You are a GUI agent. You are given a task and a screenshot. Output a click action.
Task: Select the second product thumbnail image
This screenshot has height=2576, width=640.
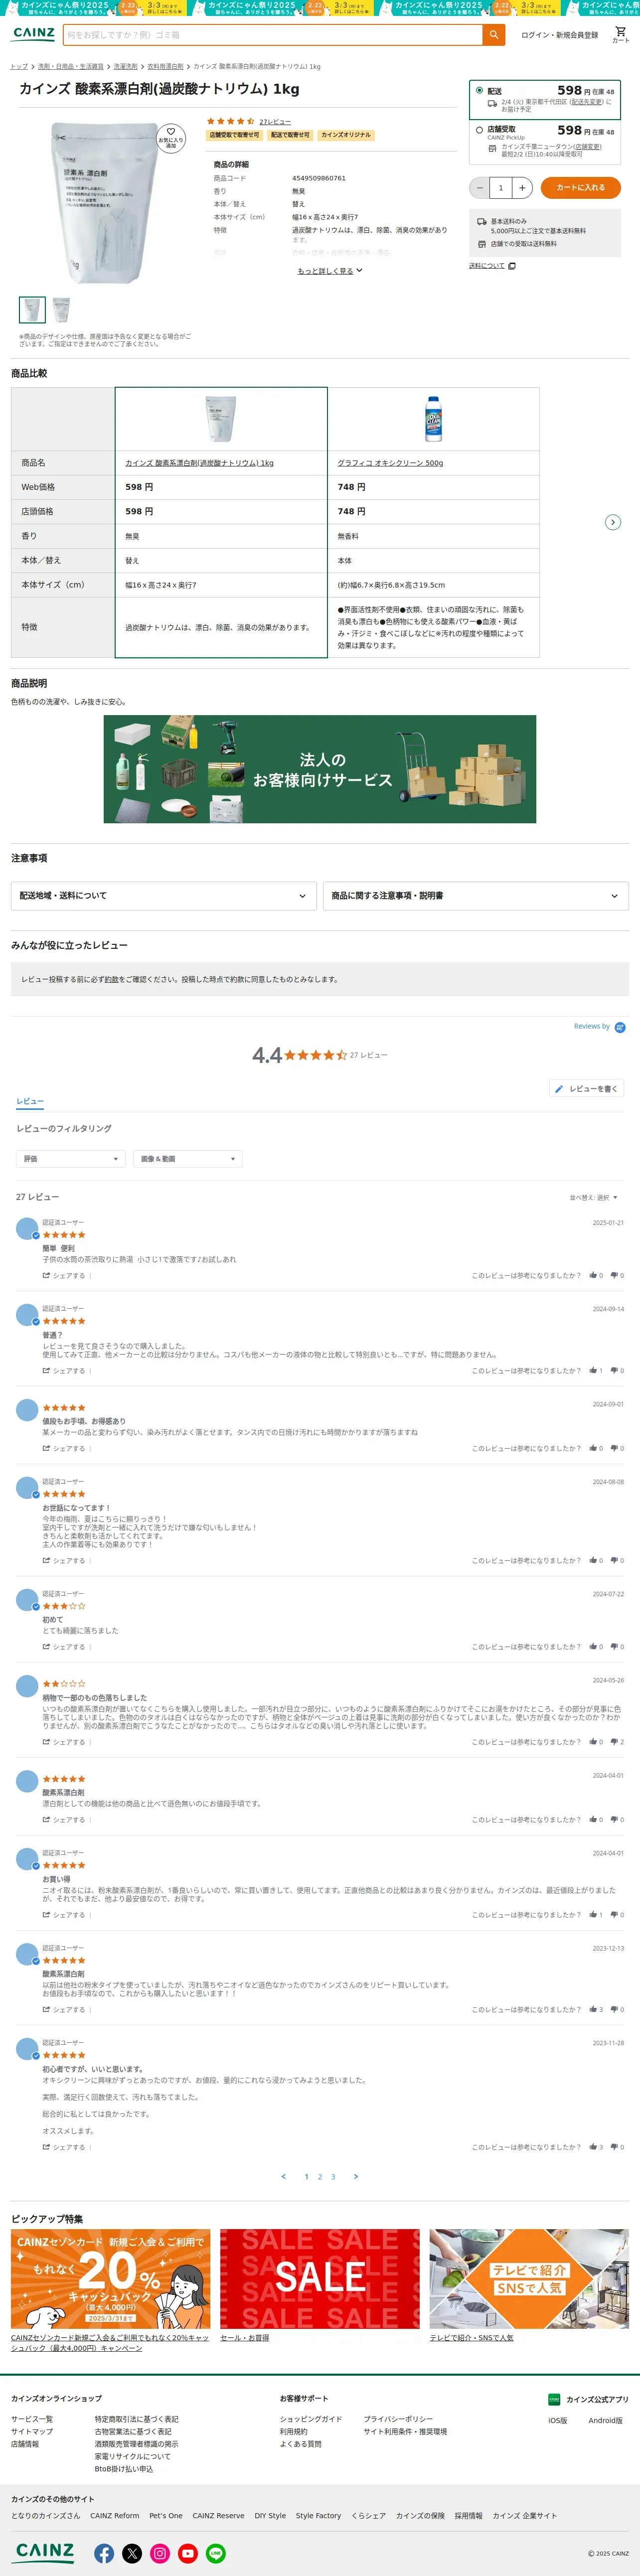pyautogui.click(x=61, y=309)
